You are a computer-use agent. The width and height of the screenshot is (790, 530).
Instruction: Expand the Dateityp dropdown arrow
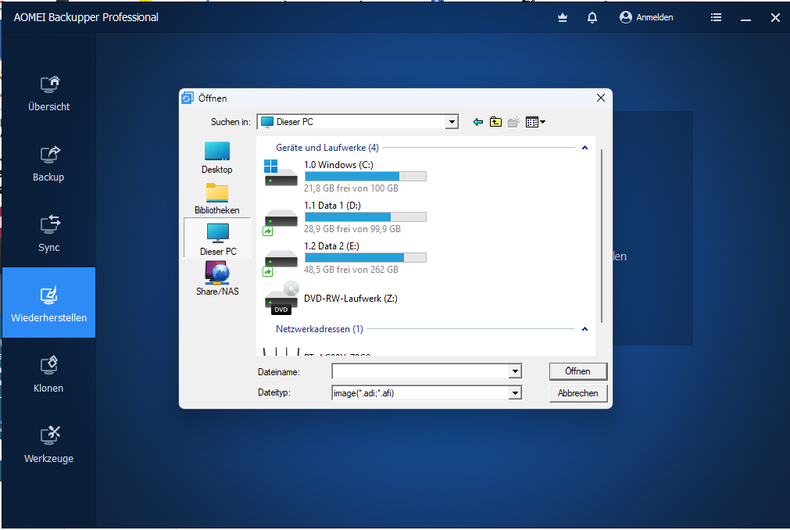(515, 393)
